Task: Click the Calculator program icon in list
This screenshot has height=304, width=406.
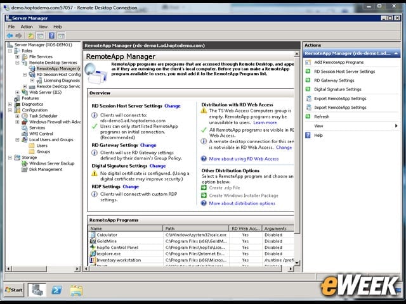Action: pyautogui.click(x=93, y=235)
